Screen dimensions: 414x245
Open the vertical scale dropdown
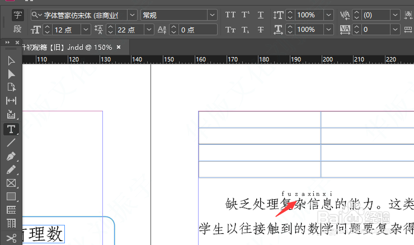click(329, 15)
